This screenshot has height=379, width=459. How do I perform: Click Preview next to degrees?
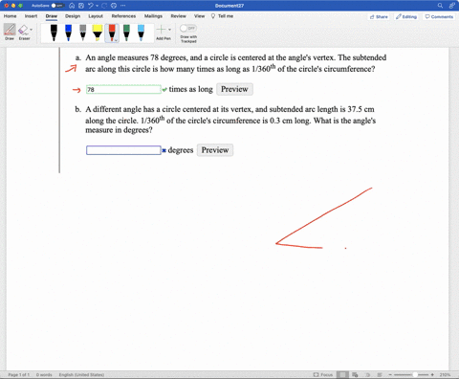tap(215, 150)
